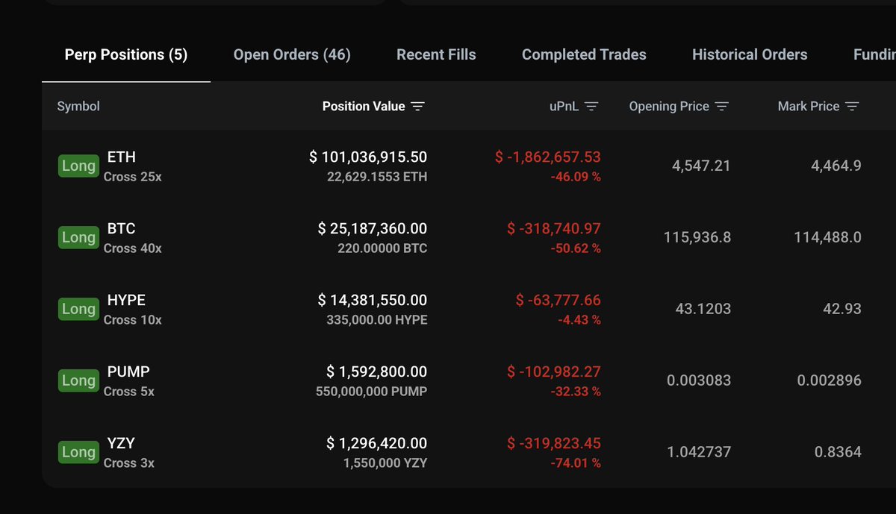This screenshot has height=514, width=896.
Task: Click the YZY uPnL value
Action: [x=554, y=443]
